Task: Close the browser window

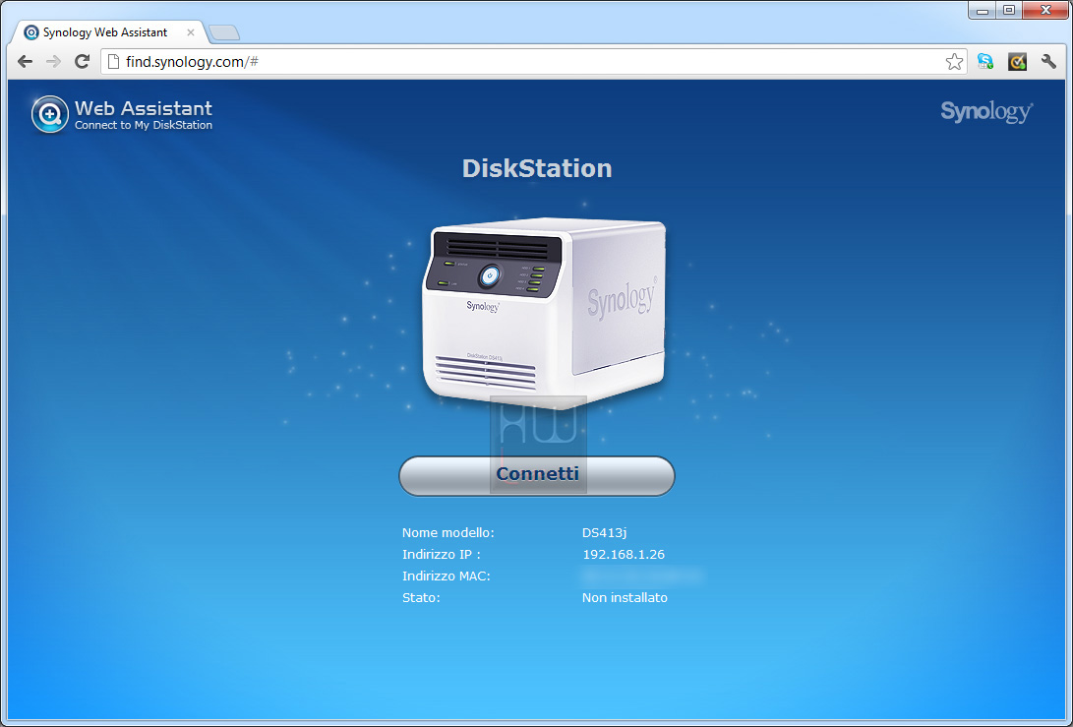Action: [1045, 10]
